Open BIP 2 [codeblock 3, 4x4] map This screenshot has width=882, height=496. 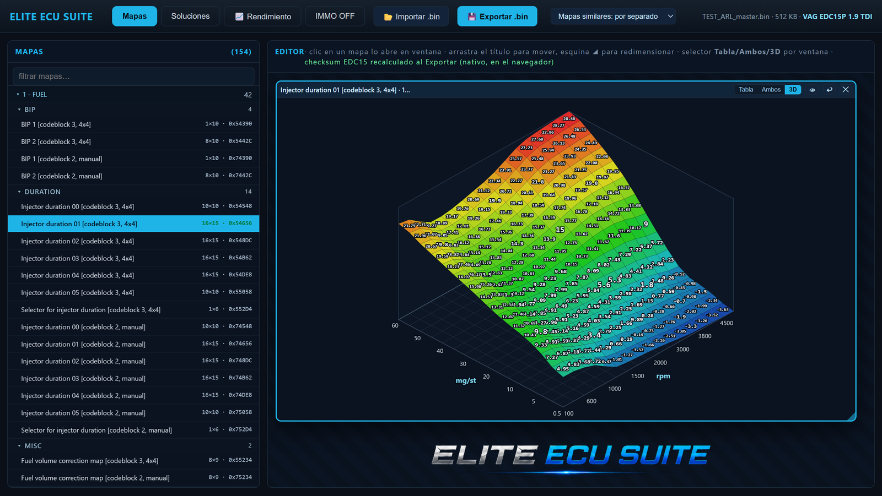point(133,141)
